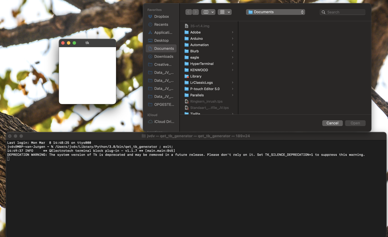Open the column view mode selector

[208, 12]
